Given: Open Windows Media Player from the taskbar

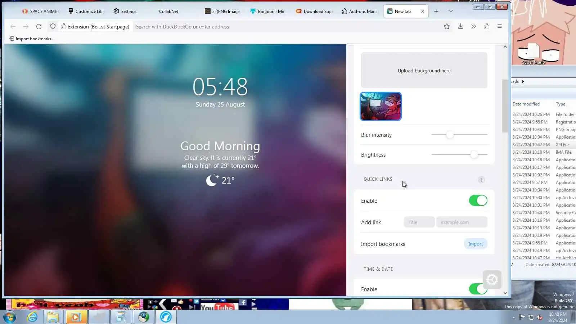Looking at the screenshot, I should pyautogui.click(x=76, y=317).
